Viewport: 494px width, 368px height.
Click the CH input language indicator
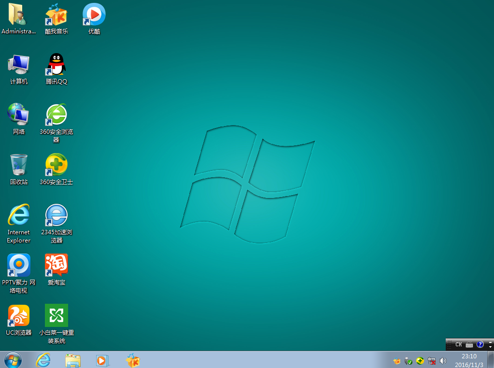pos(459,345)
